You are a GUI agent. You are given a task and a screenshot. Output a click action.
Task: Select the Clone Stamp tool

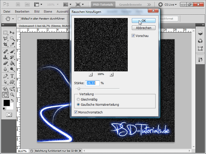[5, 57]
